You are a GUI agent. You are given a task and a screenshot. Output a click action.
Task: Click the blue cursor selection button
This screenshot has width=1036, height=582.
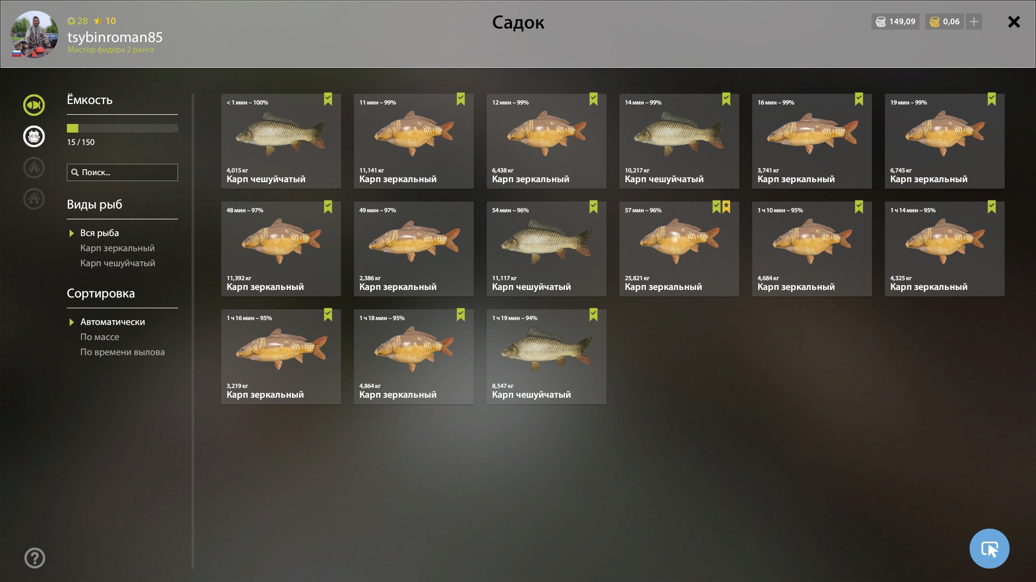(x=989, y=549)
